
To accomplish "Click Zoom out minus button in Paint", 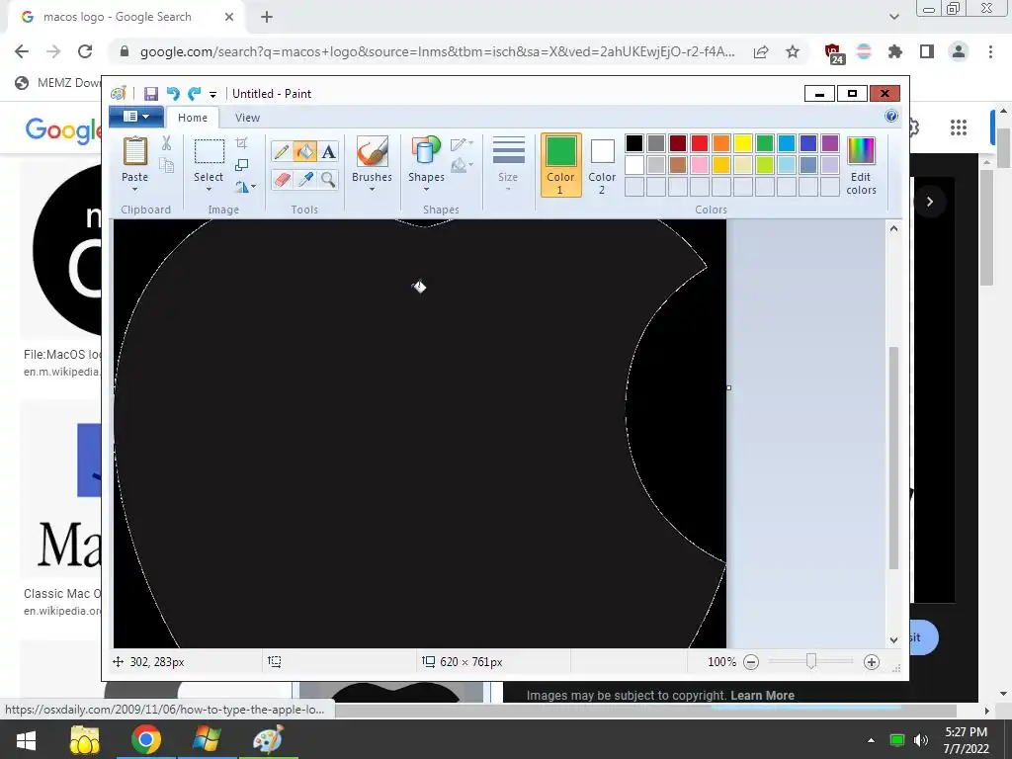I will 751,661.
